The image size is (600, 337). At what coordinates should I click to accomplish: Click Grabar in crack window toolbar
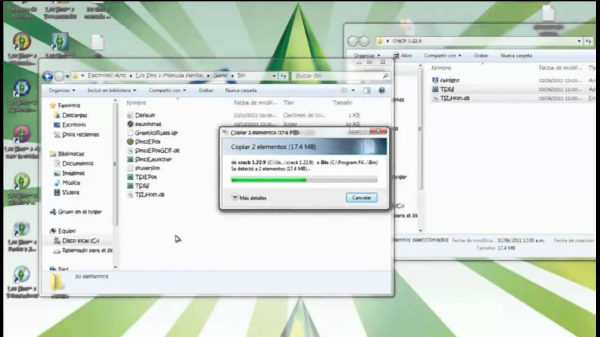(481, 56)
